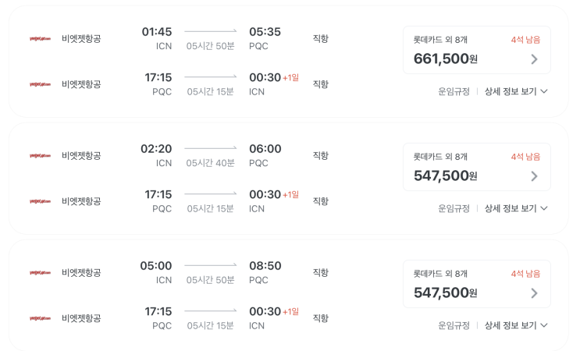Select the 547,500원 fare for 02:20 departure
Screen dimensions: 580x351
click(x=476, y=167)
